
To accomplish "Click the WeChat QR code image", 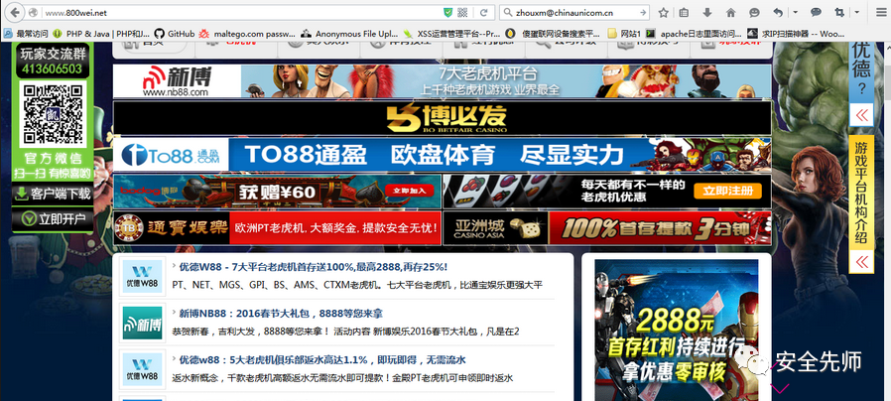I will click(53, 115).
